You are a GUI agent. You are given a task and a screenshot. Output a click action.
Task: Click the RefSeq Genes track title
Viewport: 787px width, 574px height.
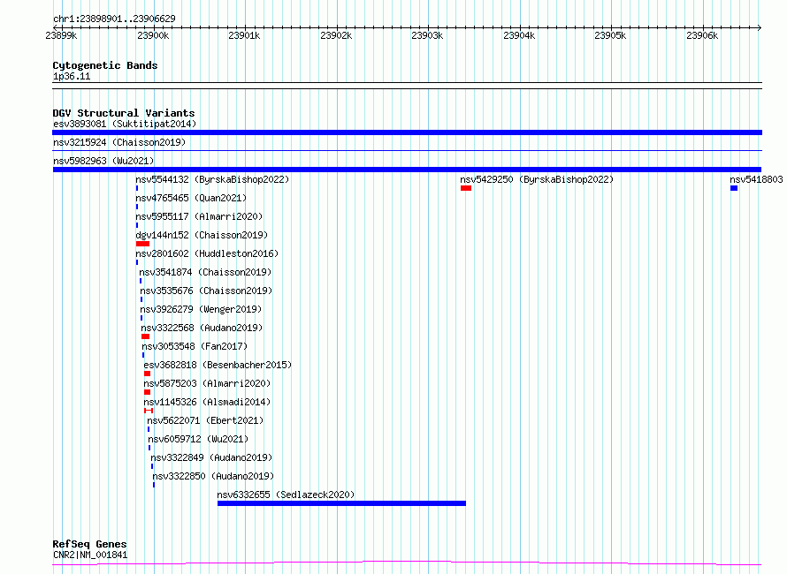tap(89, 544)
